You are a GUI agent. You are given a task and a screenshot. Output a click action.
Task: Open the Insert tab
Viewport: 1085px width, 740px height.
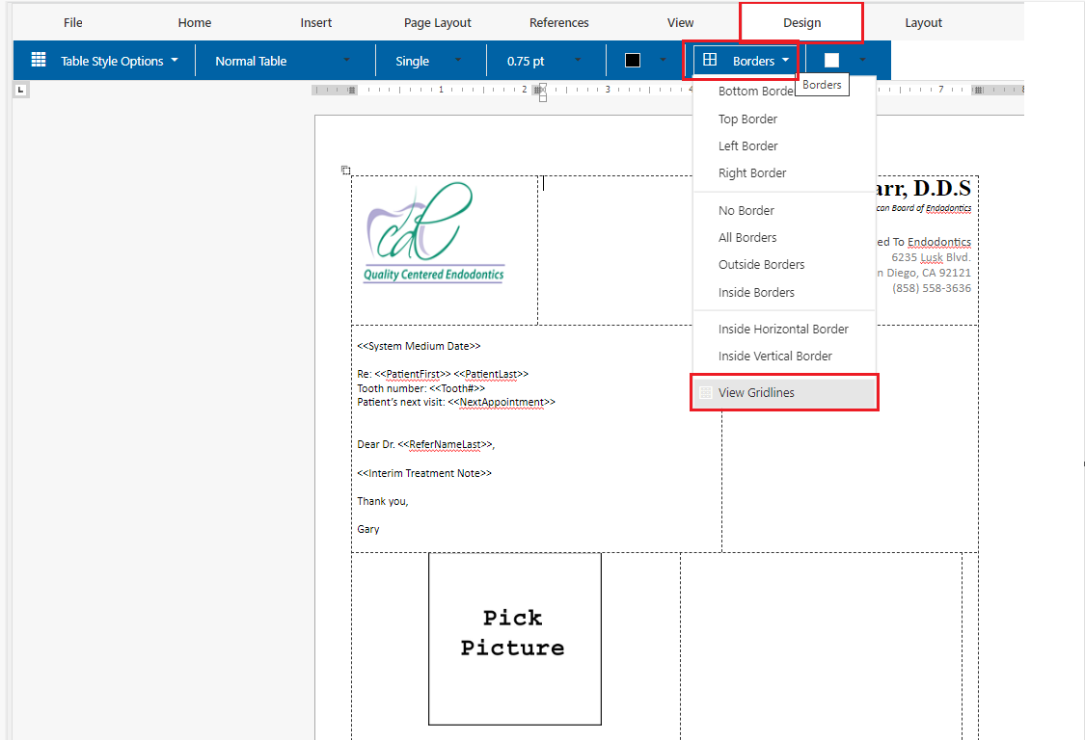click(x=316, y=23)
